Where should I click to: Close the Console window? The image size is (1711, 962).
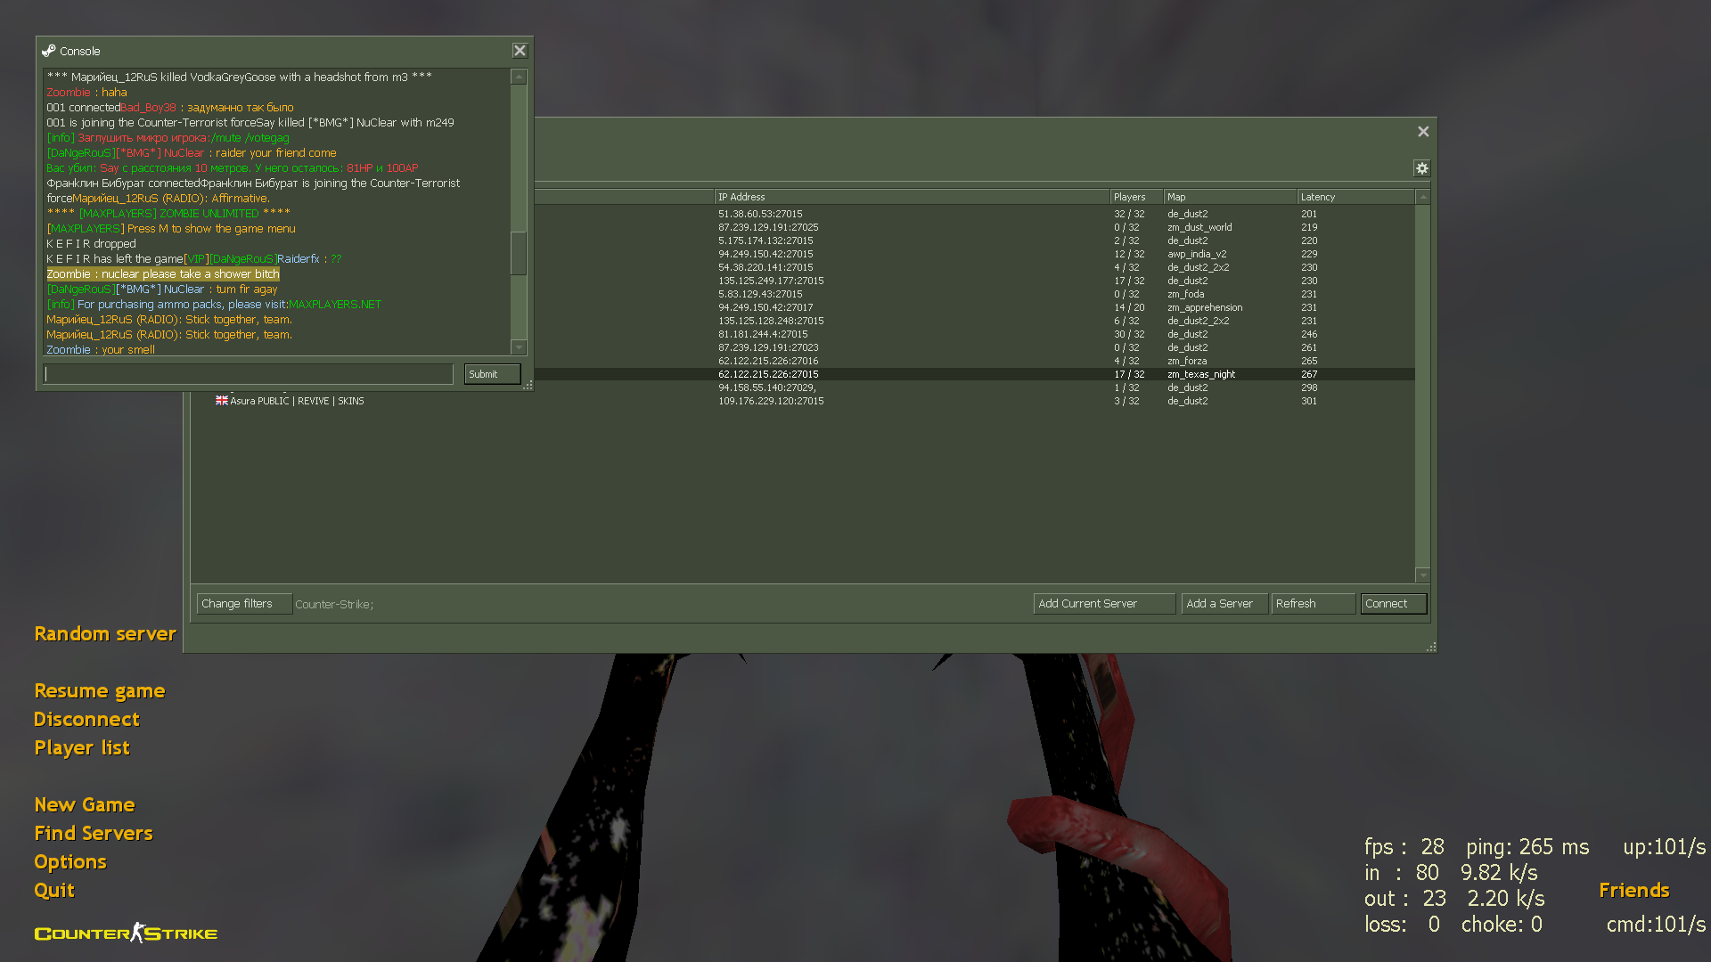[x=520, y=51]
